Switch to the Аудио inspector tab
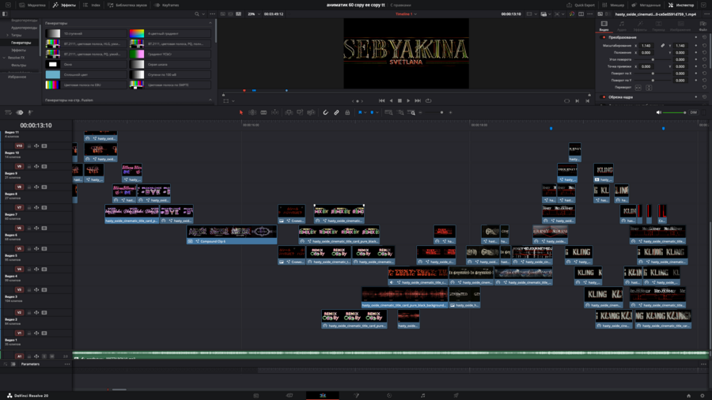 (x=622, y=26)
